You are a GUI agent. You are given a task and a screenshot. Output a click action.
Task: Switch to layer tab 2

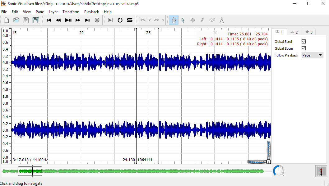pyautogui.click(x=294, y=32)
